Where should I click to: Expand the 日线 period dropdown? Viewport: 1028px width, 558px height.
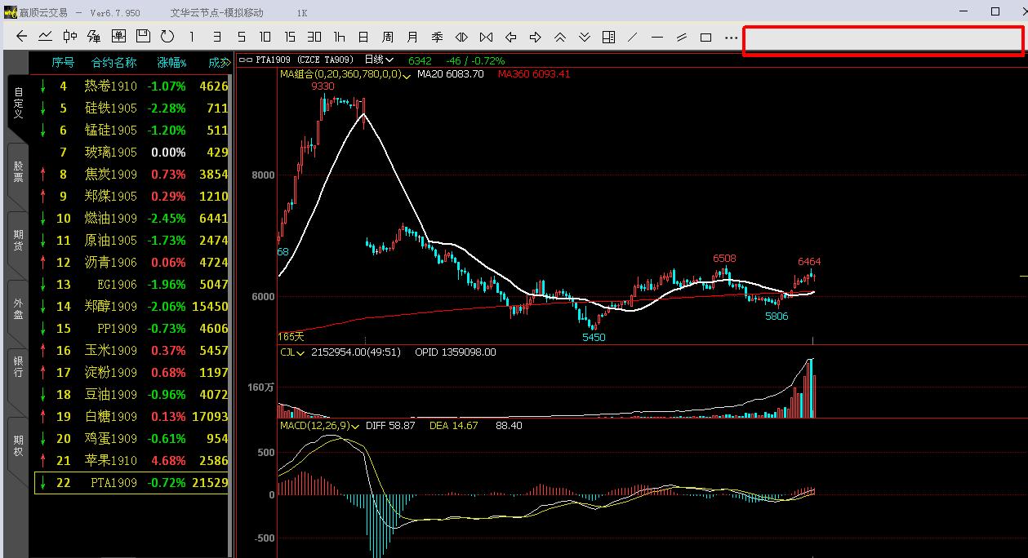(x=389, y=60)
